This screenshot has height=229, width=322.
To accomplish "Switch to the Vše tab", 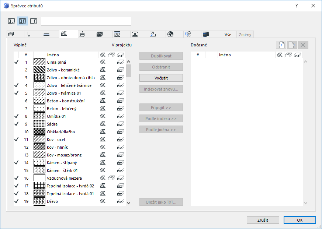I will click(x=228, y=34).
